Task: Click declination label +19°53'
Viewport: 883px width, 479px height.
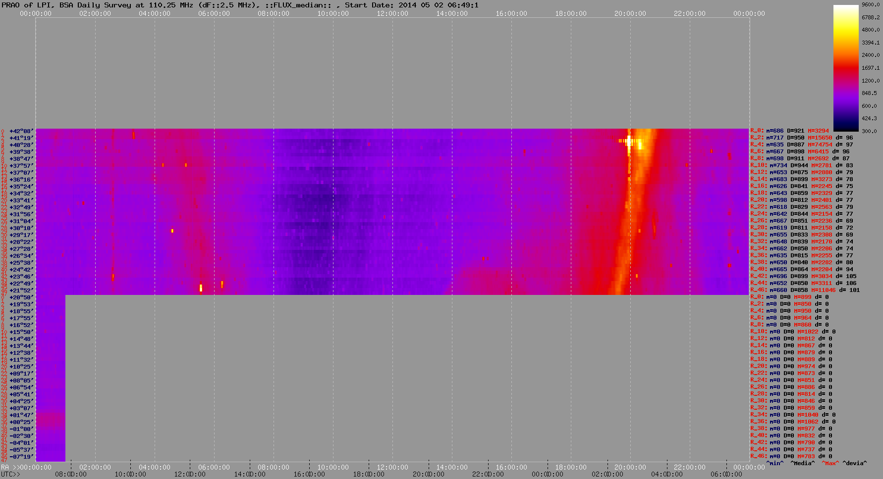Action: coord(21,304)
